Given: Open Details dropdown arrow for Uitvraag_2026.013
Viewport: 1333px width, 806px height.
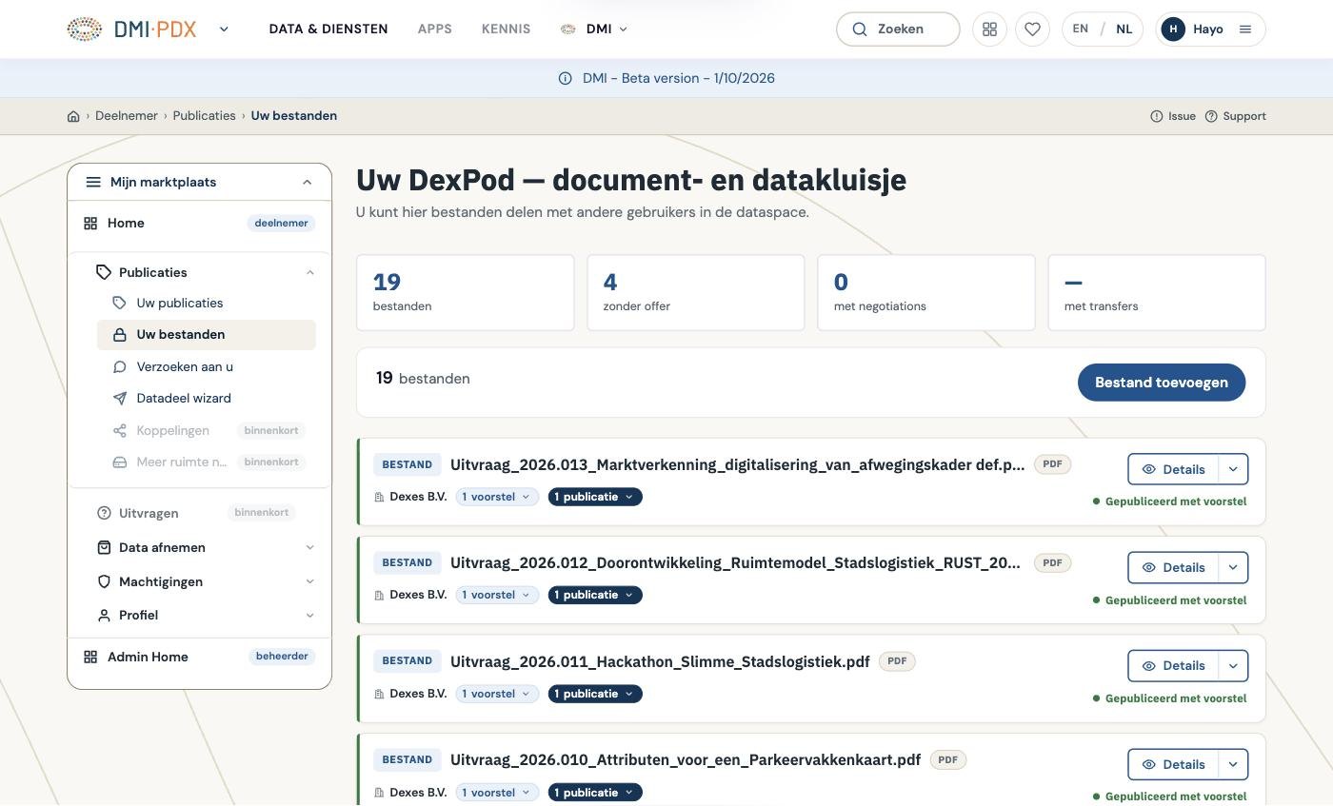Looking at the screenshot, I should click(x=1233, y=469).
